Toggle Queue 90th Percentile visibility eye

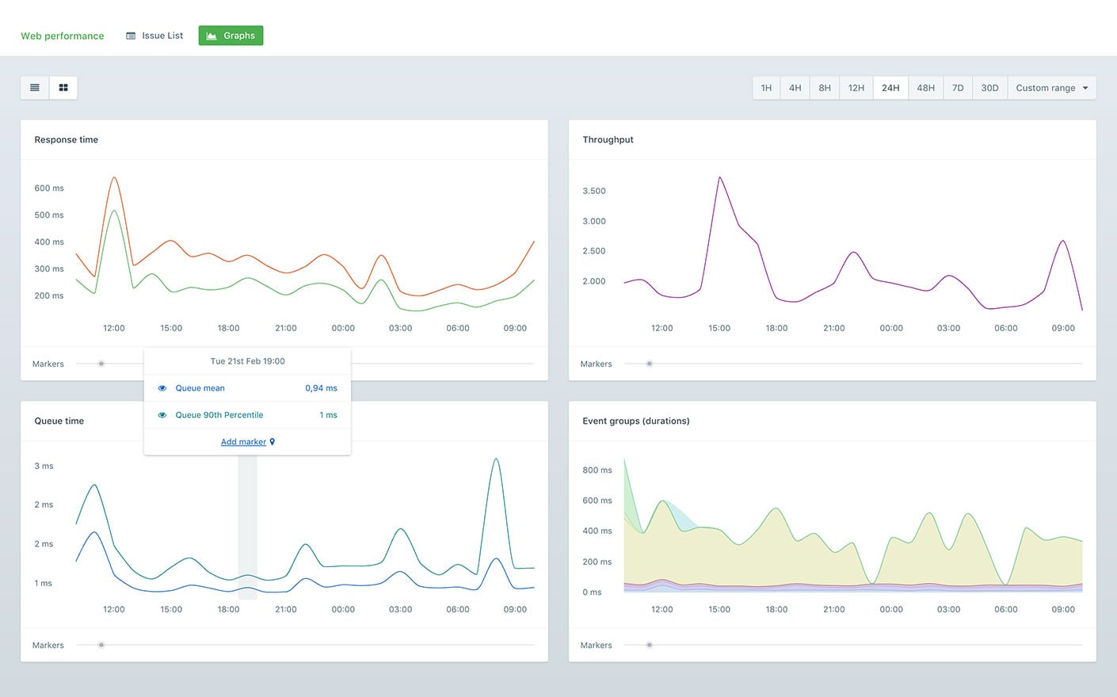[x=162, y=415]
